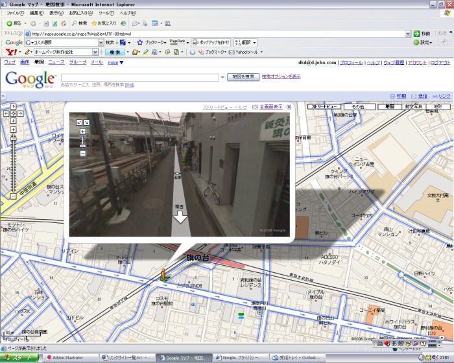Click the IE address bar URL field

[215, 34]
